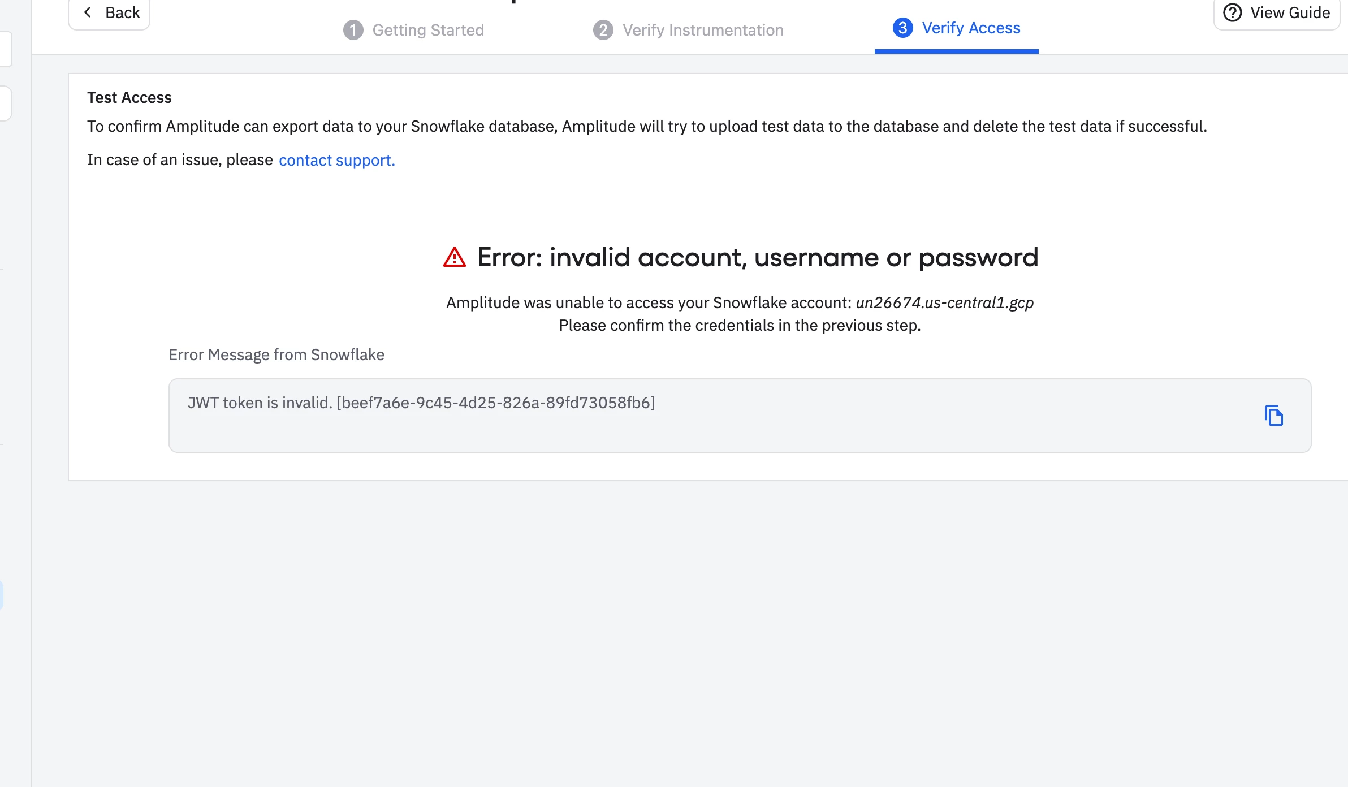1348x787 pixels.
Task: Click the step 3 number circle
Action: [x=902, y=28]
